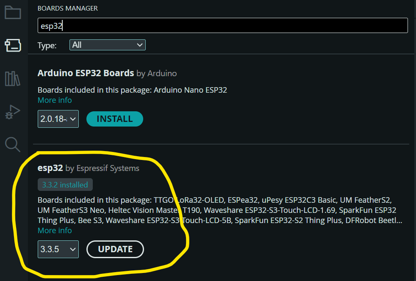The image size is (416, 281).
Task: Open the Sketchbook folder icon in sidebar
Action: (13, 12)
